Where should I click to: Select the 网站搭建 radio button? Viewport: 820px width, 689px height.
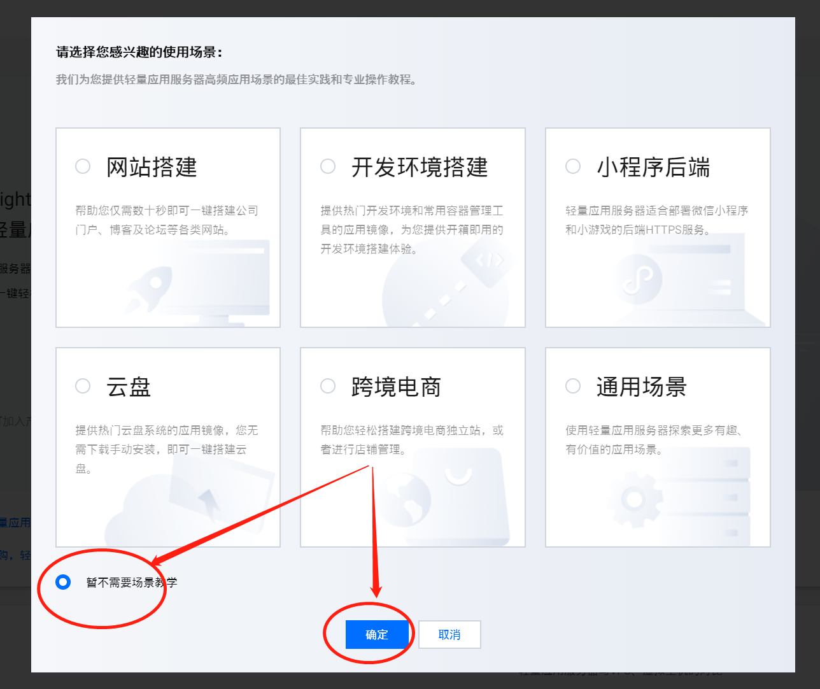pos(83,166)
